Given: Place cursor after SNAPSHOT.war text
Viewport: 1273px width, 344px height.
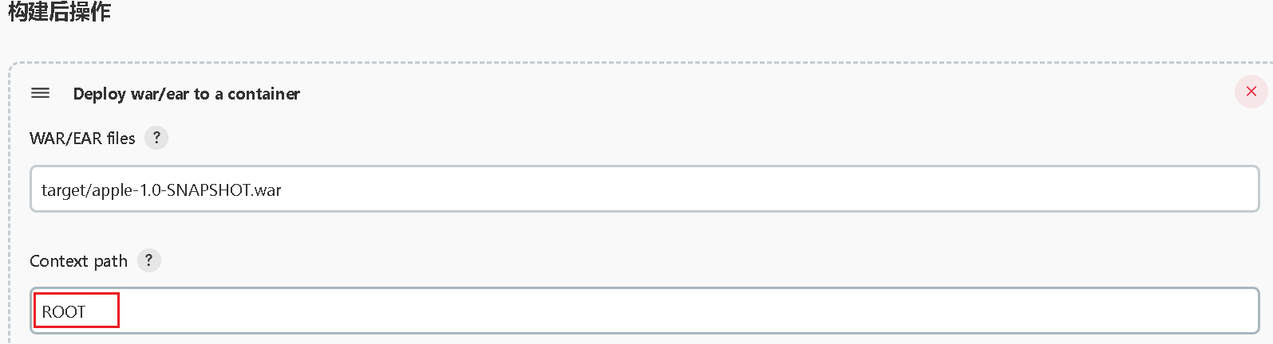Looking at the screenshot, I should pos(283,190).
